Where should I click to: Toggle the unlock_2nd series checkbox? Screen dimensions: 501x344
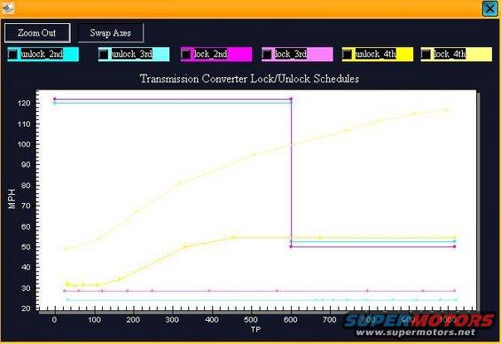12,54
